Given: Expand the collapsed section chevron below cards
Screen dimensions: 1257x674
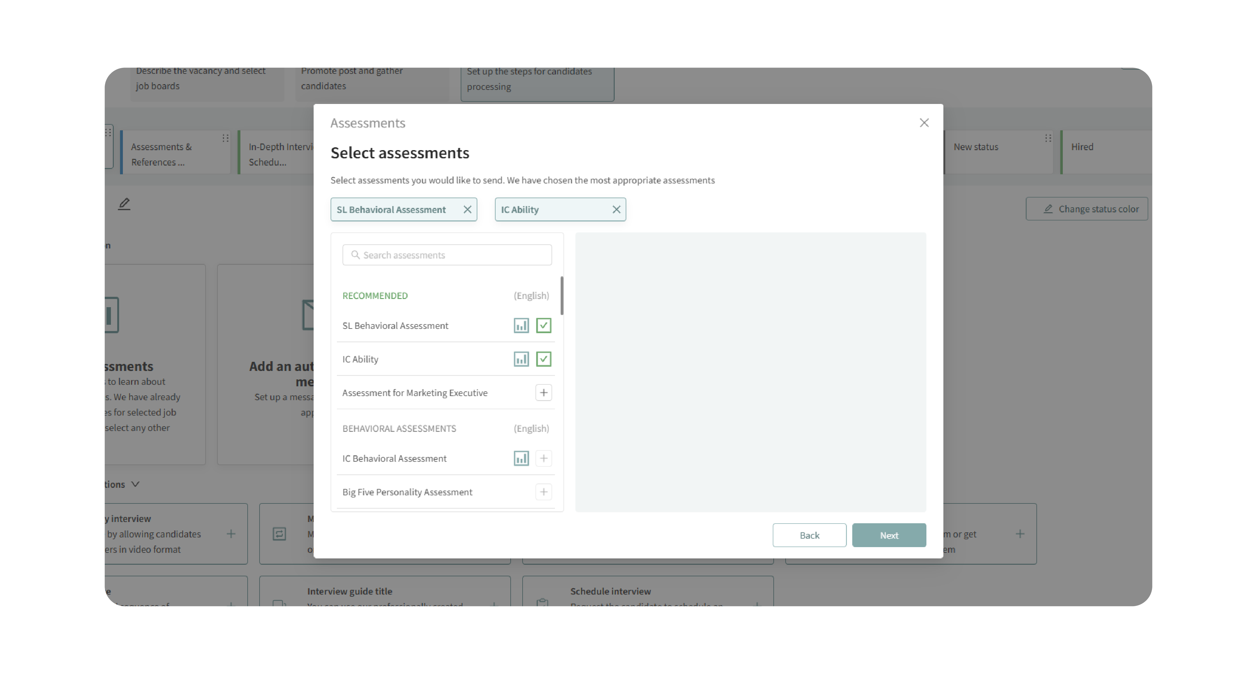Looking at the screenshot, I should coord(135,484).
